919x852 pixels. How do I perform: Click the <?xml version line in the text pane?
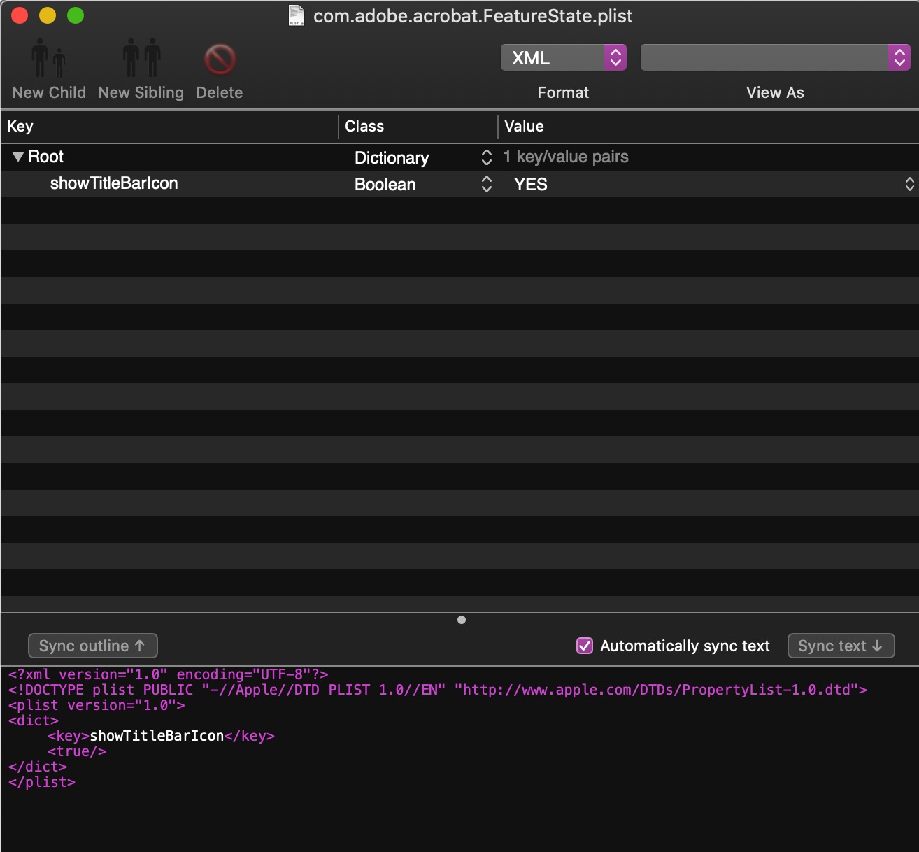168,674
